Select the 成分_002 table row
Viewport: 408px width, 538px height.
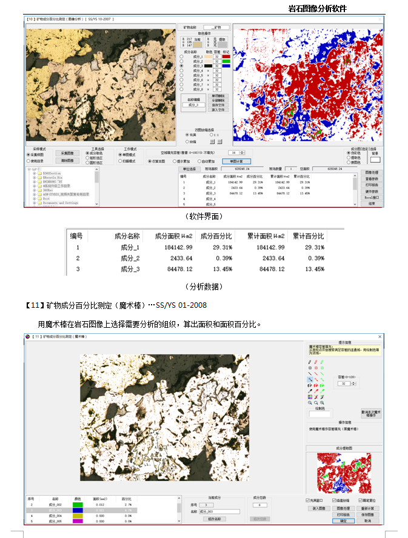pos(82,505)
